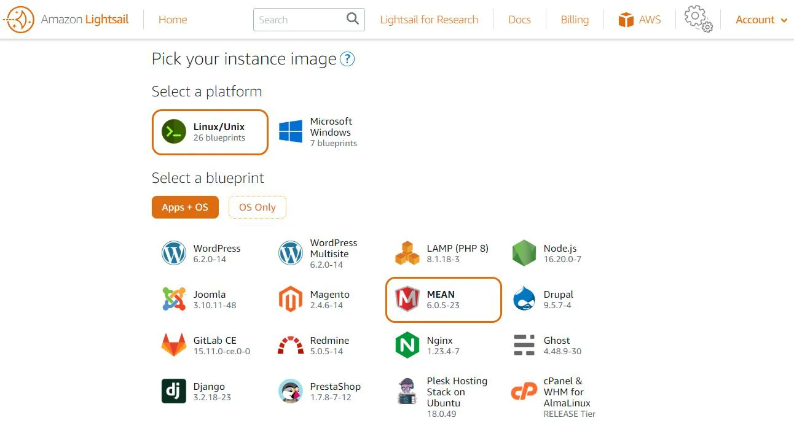Select the WordPress Multisite blueprint icon
This screenshot has height=434, width=794.
(x=291, y=253)
